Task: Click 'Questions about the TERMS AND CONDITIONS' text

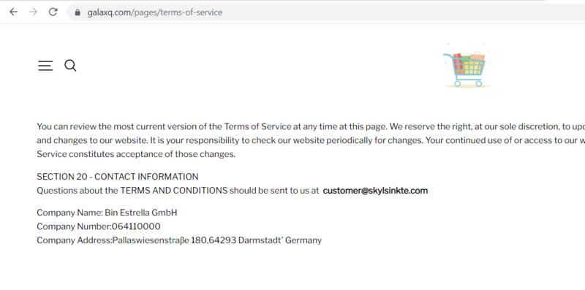Action: 132,191
